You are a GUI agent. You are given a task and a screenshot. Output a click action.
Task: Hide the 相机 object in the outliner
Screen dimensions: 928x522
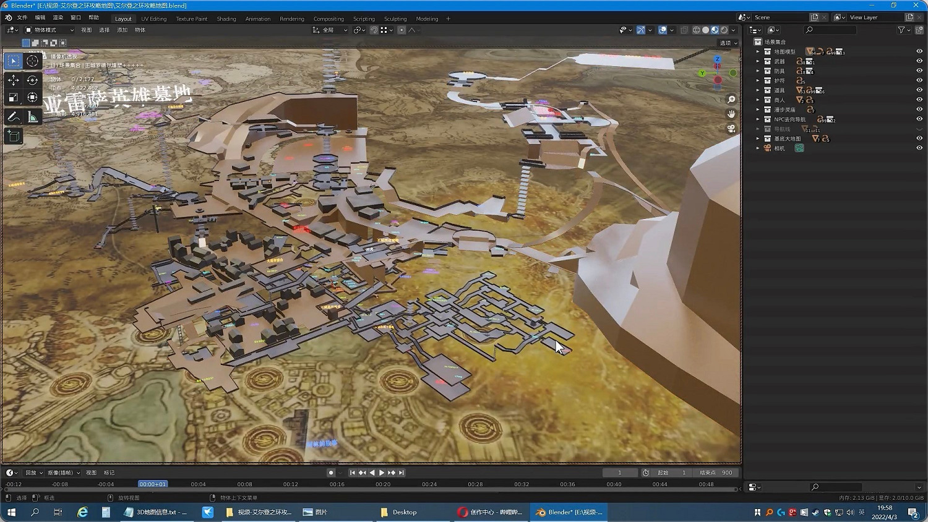tap(919, 148)
